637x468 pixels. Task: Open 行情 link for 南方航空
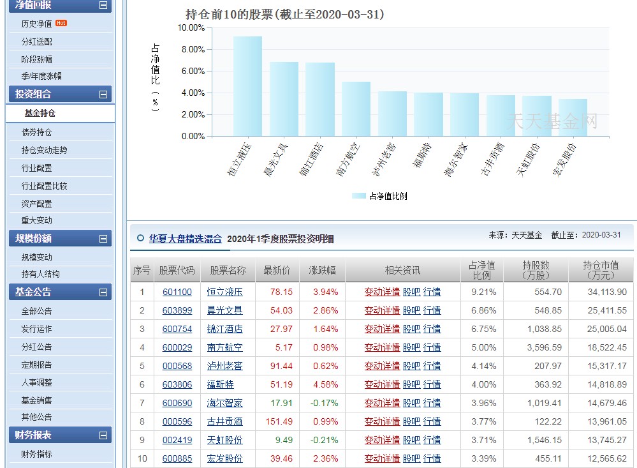click(432, 348)
